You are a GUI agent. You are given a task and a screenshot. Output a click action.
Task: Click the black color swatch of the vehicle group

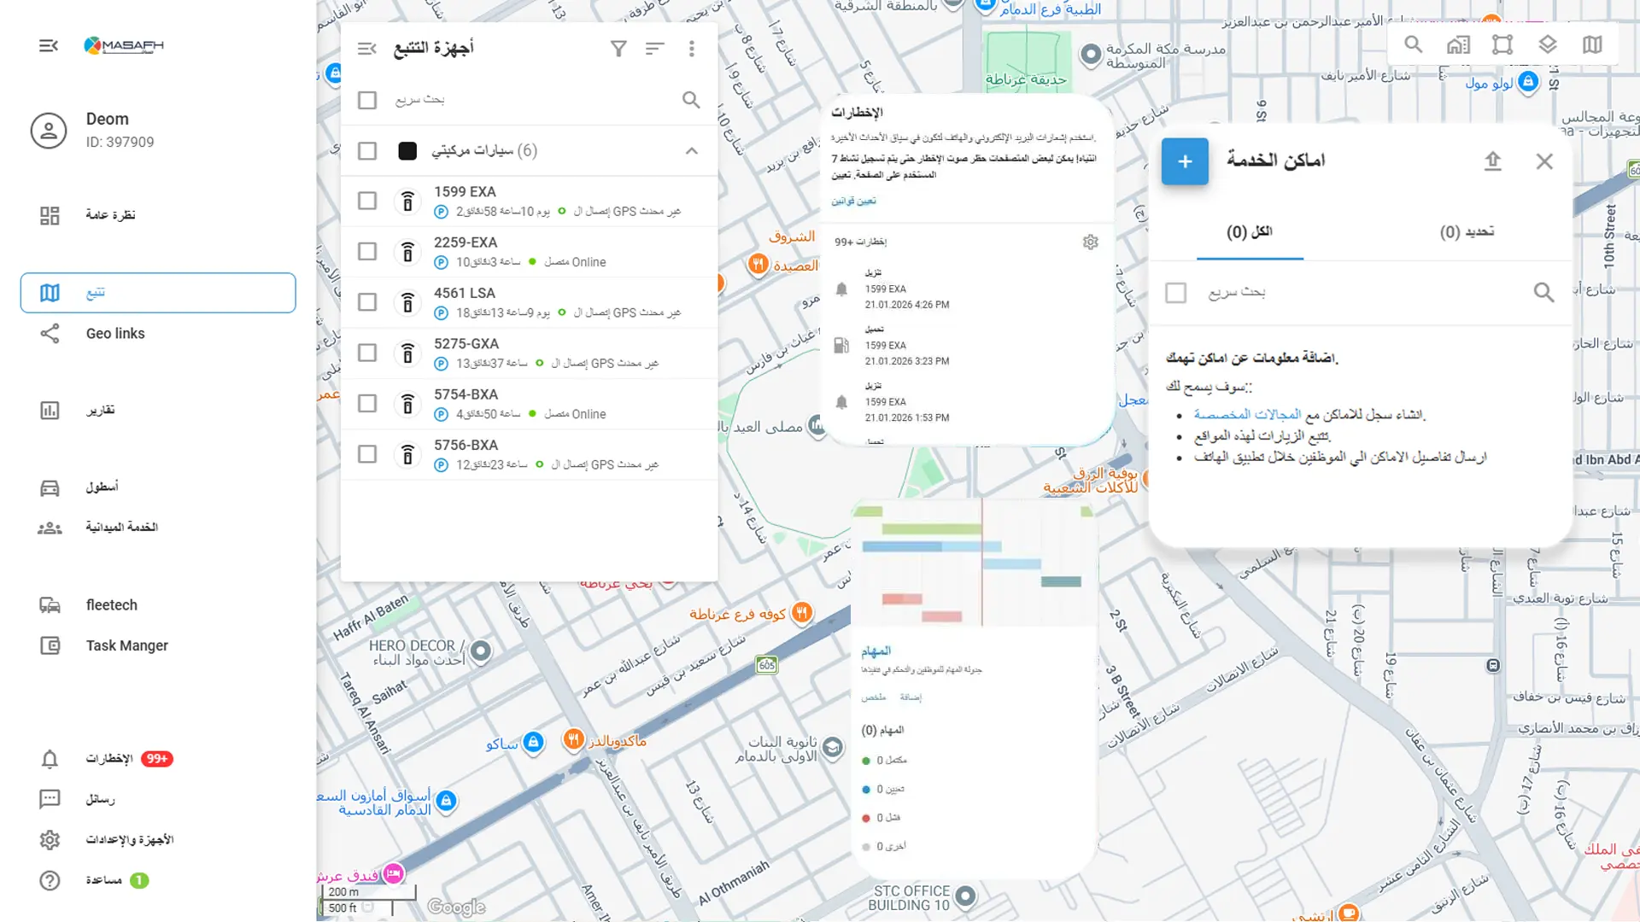tap(407, 151)
